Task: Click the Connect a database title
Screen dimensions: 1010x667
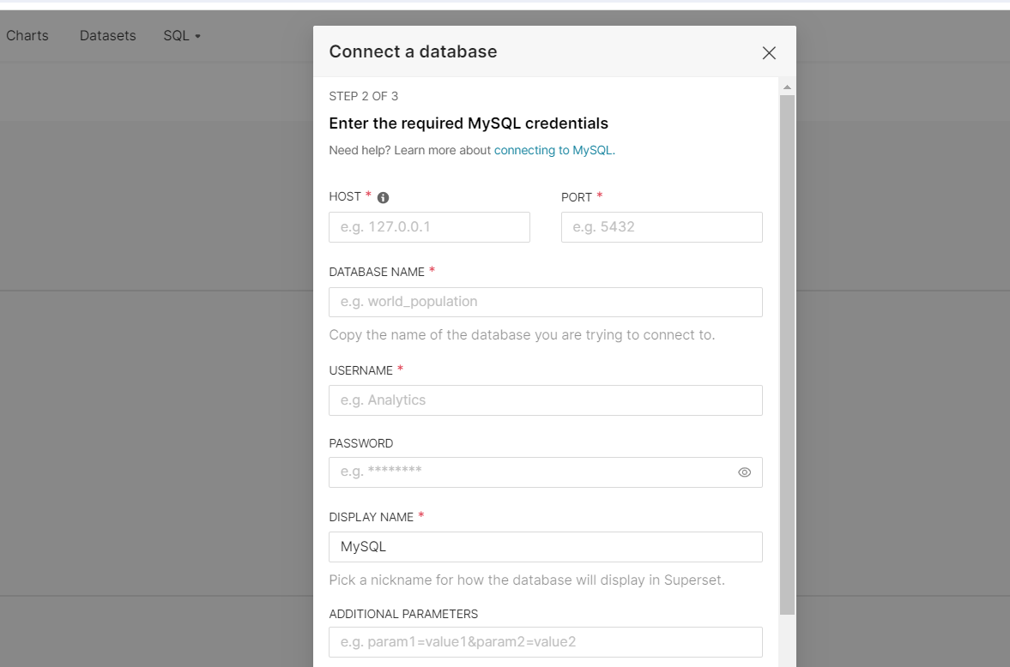Action: coord(413,51)
